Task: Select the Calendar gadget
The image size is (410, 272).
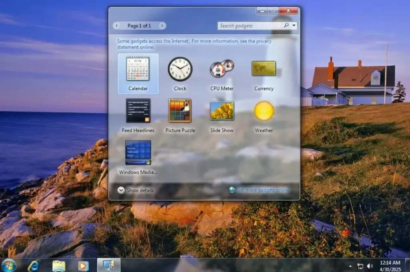Action: 138,69
